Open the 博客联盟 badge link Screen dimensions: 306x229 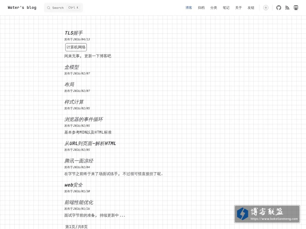tap(267, 214)
